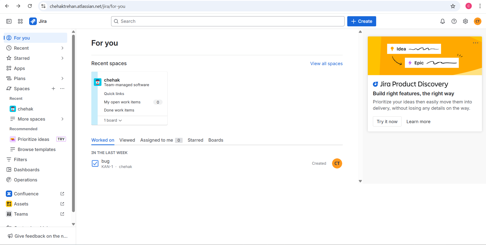The width and height of the screenshot is (486, 245).
Task: Open the chehak space title in the card
Action: (112, 80)
